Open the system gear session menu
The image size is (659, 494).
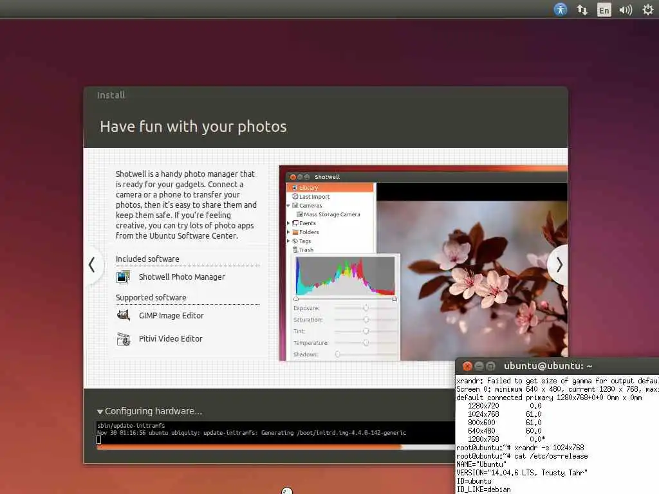pos(648,9)
